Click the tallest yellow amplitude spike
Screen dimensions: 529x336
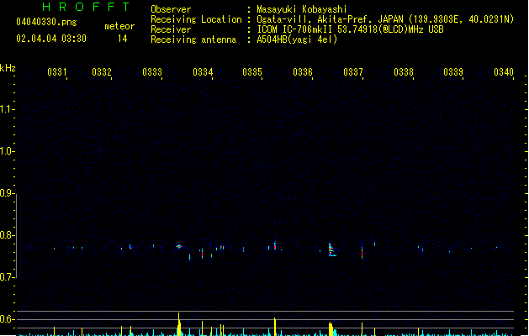click(x=179, y=324)
